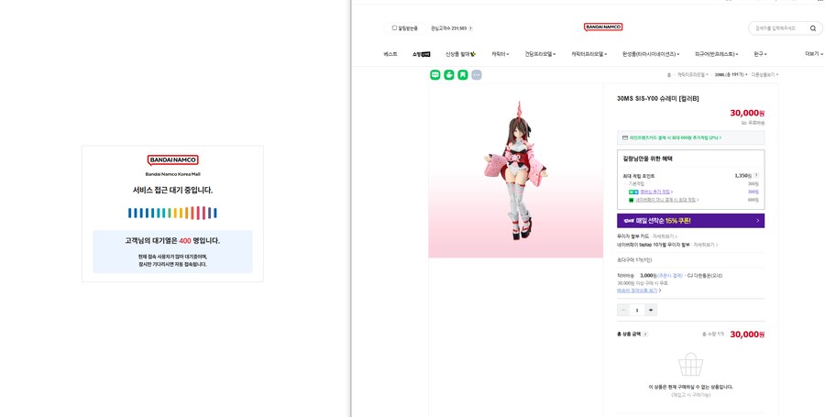Open the 신상품 발매 menu item
The width and height of the screenshot is (825, 417).
(460, 54)
